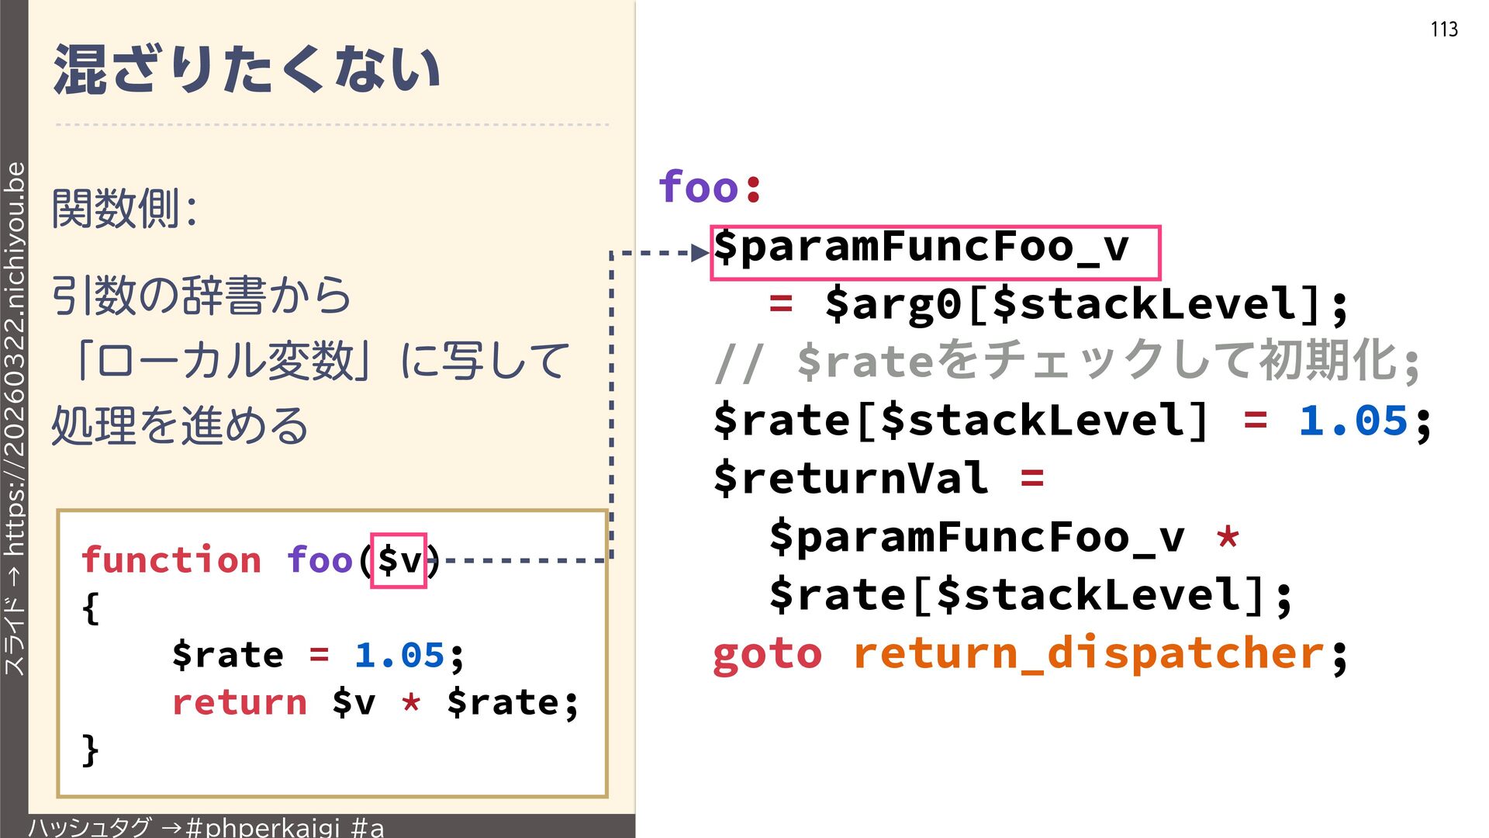Viewport: 1489px width, 838px height.
Task: Click the slide number 113
Action: (x=1443, y=29)
